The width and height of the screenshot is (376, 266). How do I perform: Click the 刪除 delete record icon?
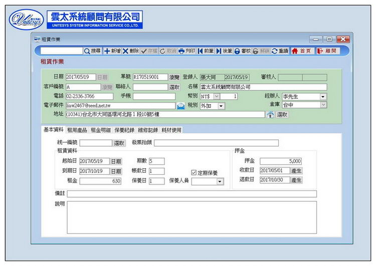125,51
